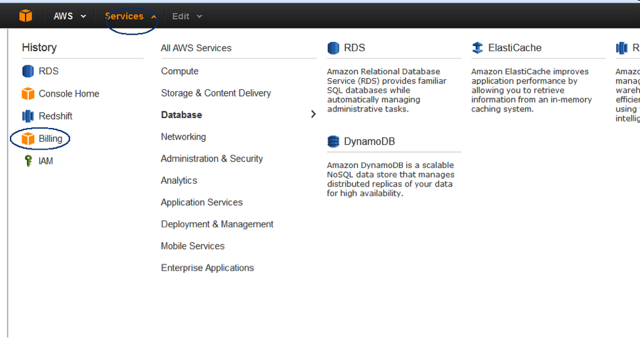
Task: Open the Edit dropdown in top bar
Action: [x=187, y=16]
